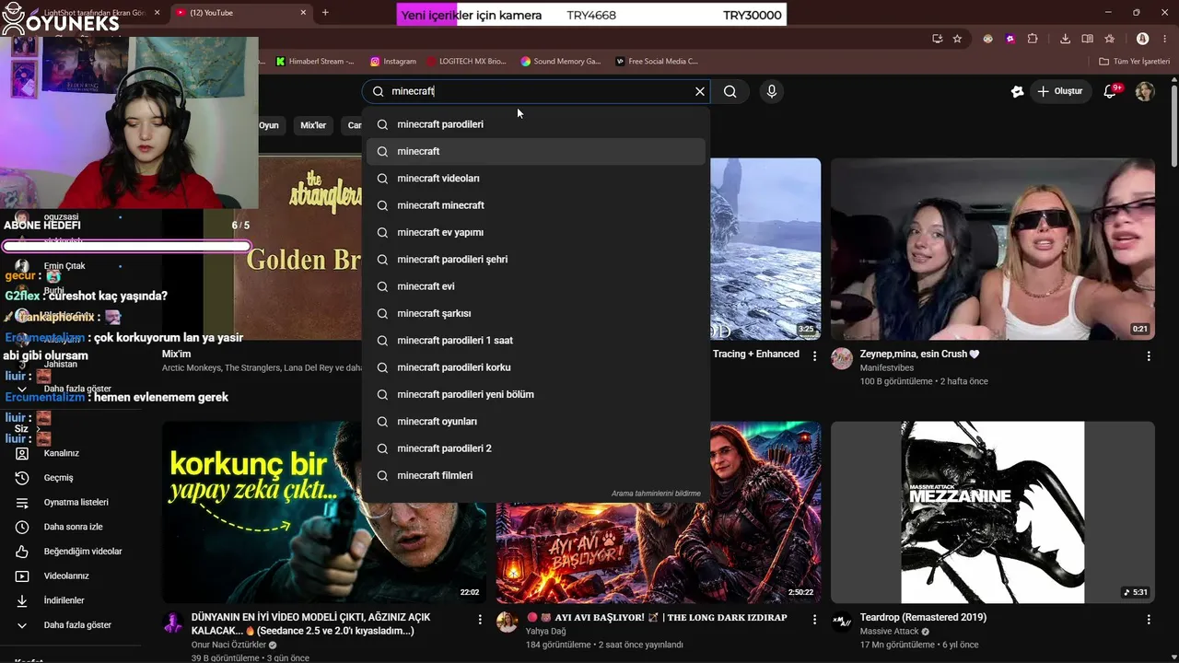Click the bookmarks star-list toolbar icon
The height and width of the screenshot is (663, 1179).
pos(1110,39)
